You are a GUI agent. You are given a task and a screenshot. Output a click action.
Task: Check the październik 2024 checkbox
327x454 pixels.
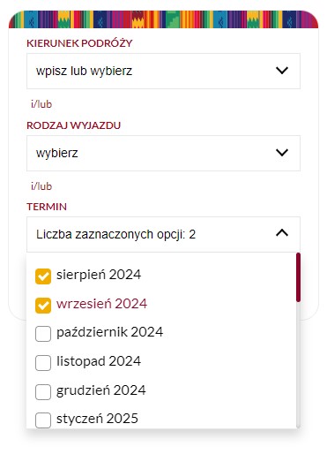point(43,334)
